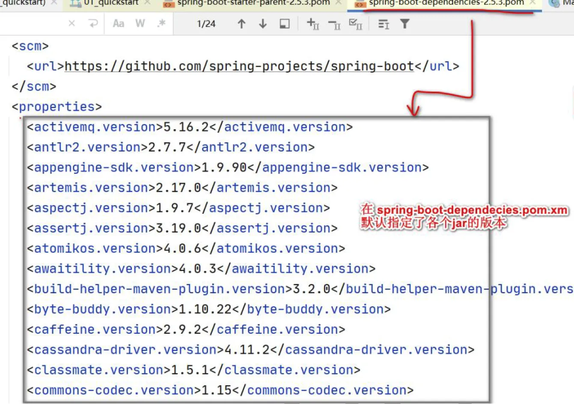The width and height of the screenshot is (574, 404).
Task: Click the cassandra-driver.version 4.11.2 line
Action: click(250, 350)
